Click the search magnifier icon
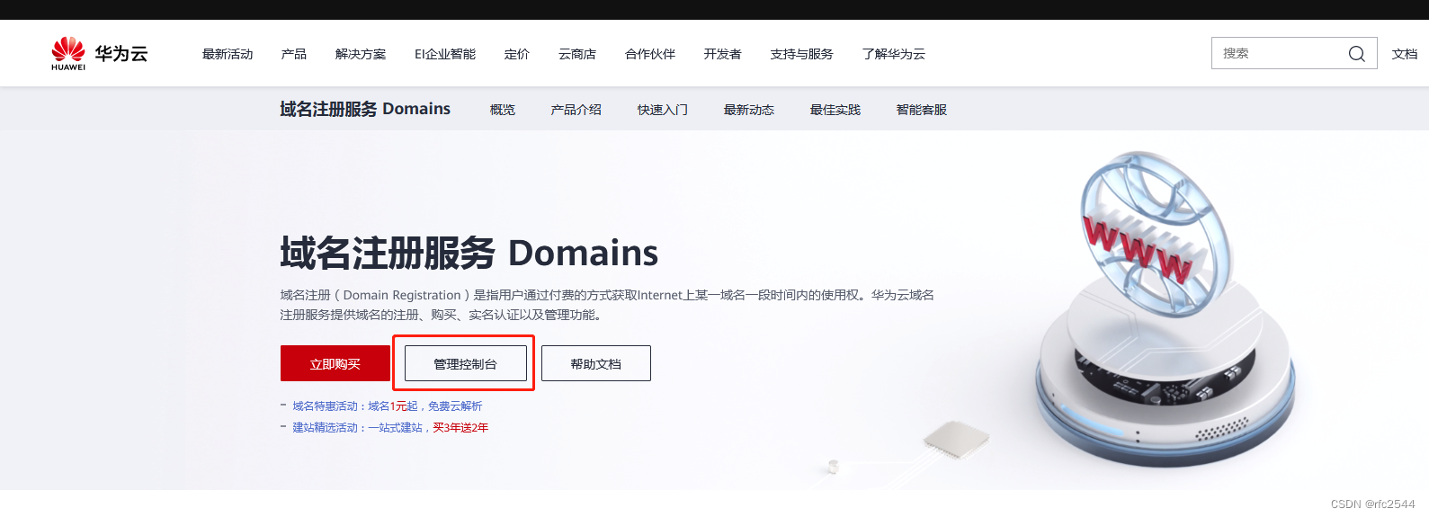The height and width of the screenshot is (517, 1429). [x=1356, y=54]
